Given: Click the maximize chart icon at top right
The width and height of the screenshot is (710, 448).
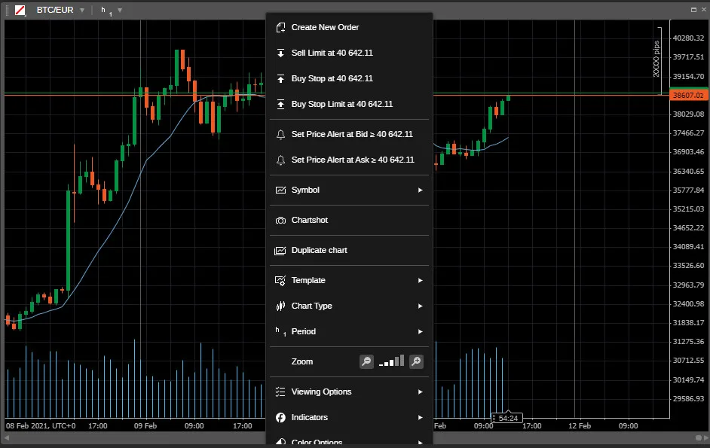Looking at the screenshot, I should [693, 10].
